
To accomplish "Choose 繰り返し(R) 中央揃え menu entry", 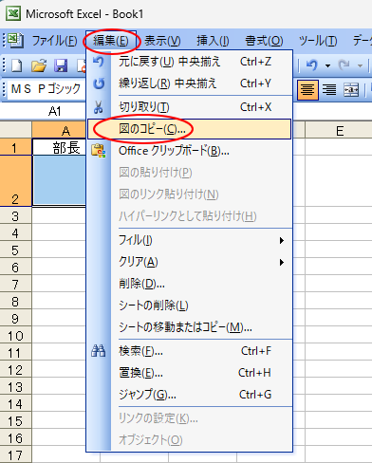I will (x=189, y=83).
